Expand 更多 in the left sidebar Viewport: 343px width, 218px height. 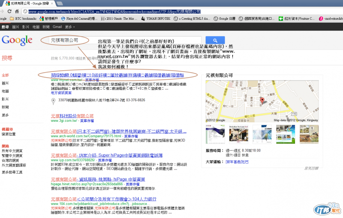pos(5,115)
